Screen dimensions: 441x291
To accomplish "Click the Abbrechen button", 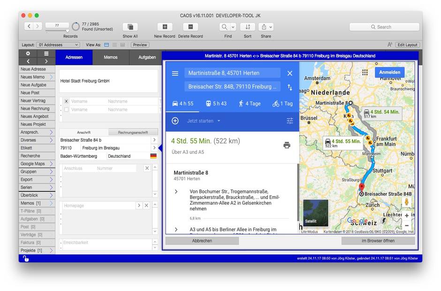I will [202, 241].
